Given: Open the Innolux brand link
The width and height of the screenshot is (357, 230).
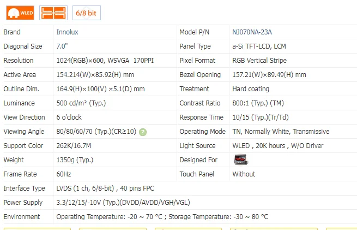Looking at the screenshot, I should (67, 32).
